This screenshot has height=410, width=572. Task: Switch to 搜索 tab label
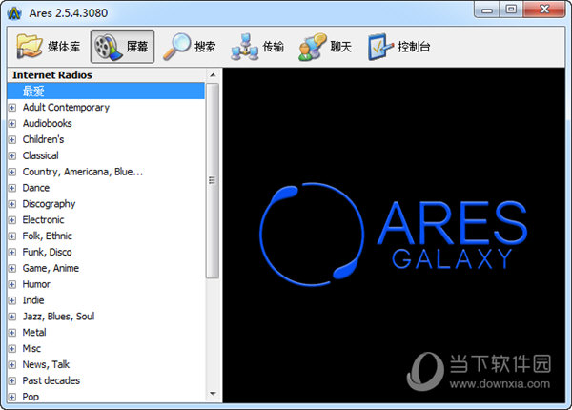click(205, 47)
